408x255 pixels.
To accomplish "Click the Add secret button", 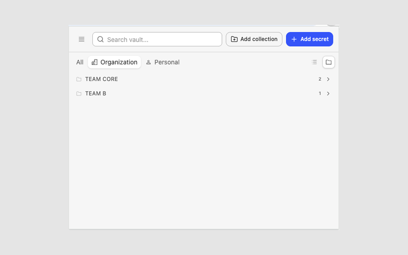I will click(x=310, y=39).
